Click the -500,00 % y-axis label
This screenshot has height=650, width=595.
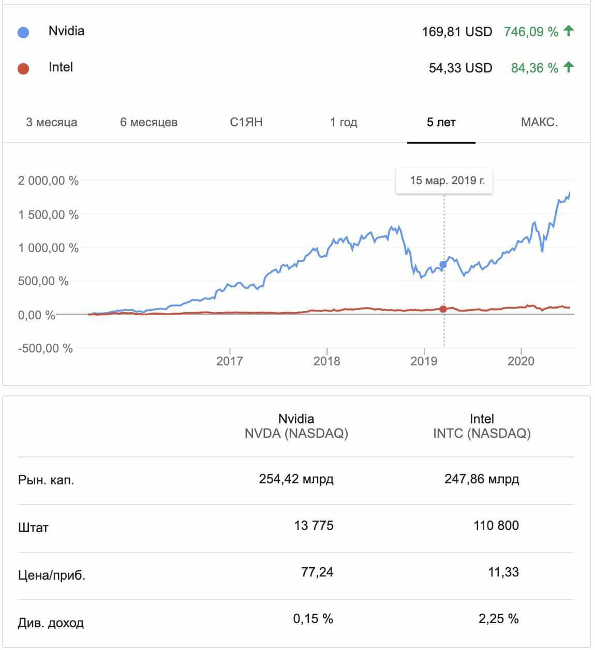pyautogui.click(x=45, y=348)
